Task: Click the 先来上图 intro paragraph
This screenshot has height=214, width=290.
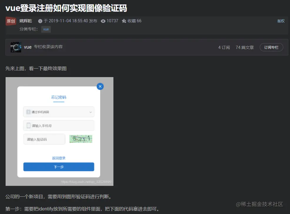Action: pyautogui.click(x=36, y=68)
